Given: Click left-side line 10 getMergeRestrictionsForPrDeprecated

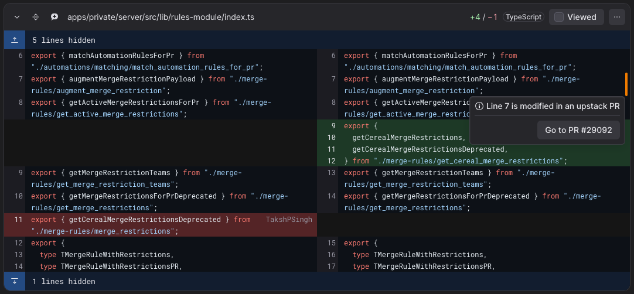Looking at the screenshot, I should click(143, 196).
